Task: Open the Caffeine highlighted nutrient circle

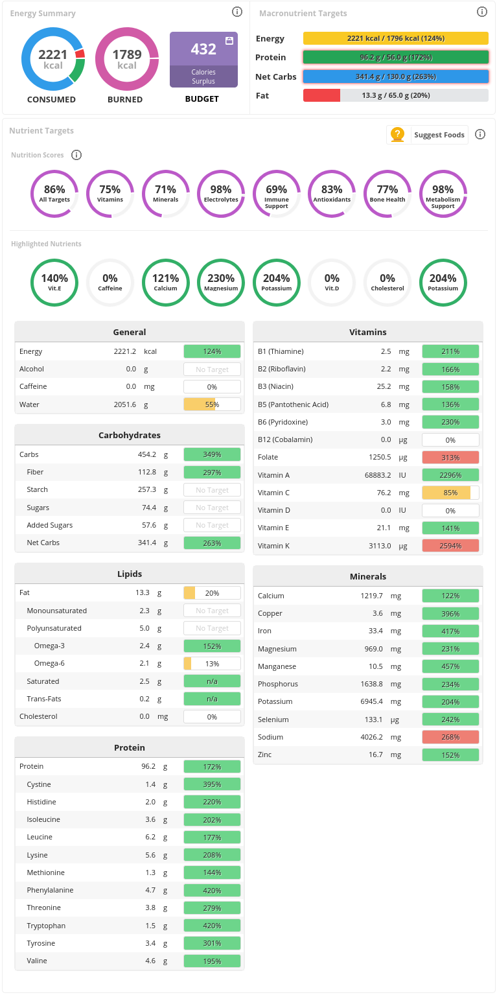Action: tap(110, 282)
